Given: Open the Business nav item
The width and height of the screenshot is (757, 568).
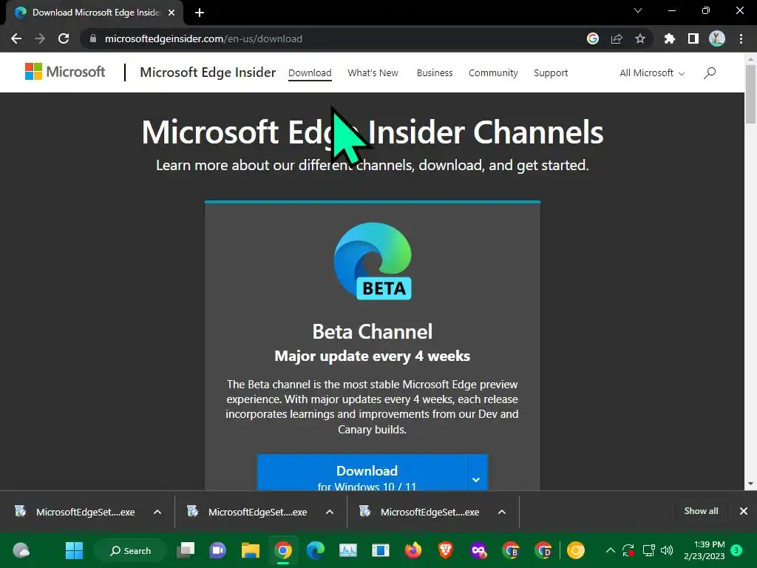Looking at the screenshot, I should [435, 73].
